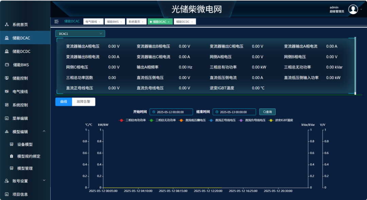Collapse sidebar using the menu fold icon
Viewport: 367px width, 200px height.
[x=56, y=21]
